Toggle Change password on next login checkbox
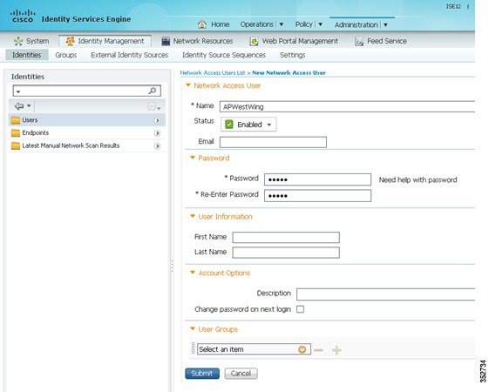Image resolution: width=489 pixels, height=392 pixels. click(301, 309)
